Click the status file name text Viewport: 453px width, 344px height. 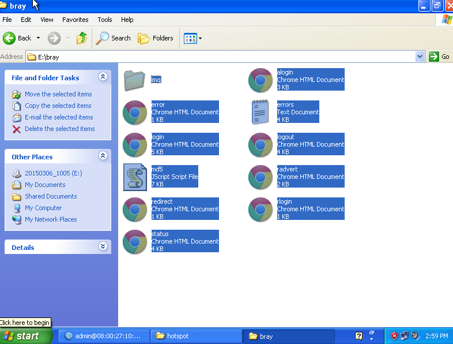(x=160, y=234)
